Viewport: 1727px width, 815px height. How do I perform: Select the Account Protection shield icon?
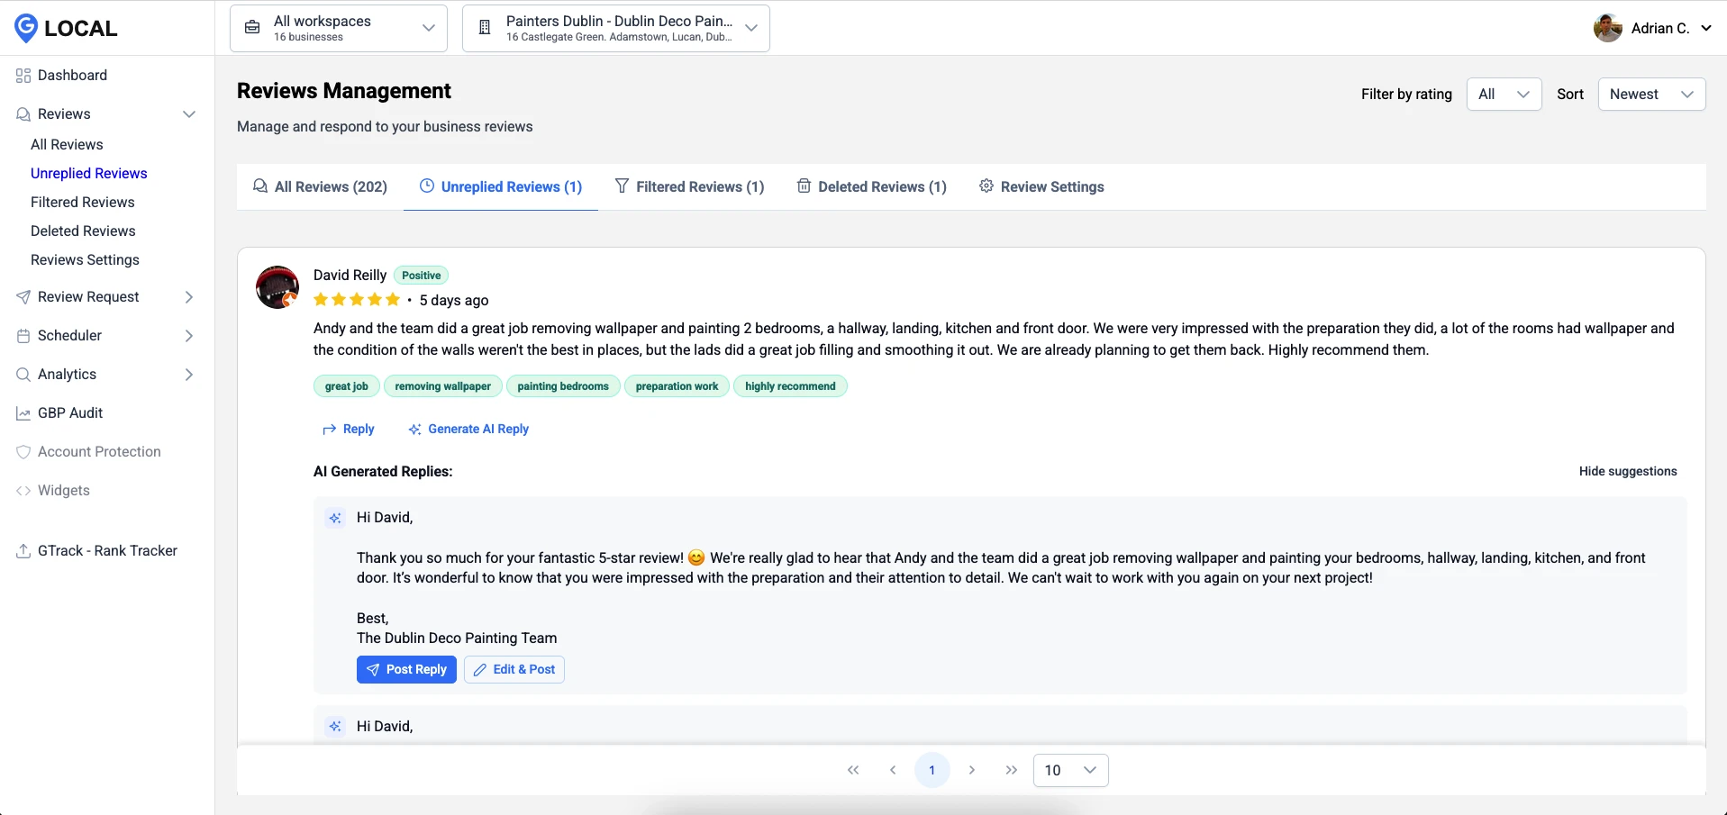(23, 451)
